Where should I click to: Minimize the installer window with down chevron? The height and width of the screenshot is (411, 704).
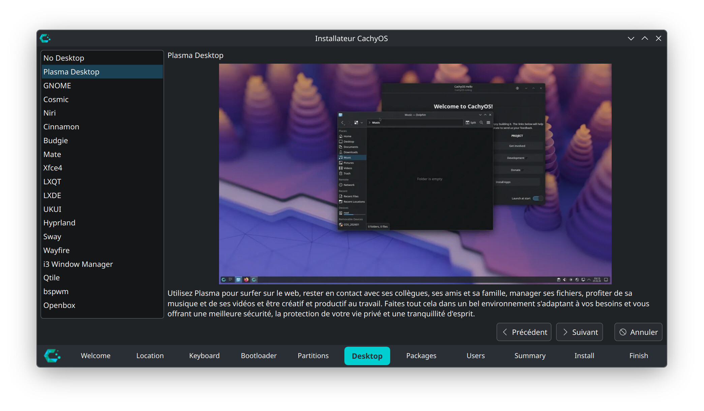[631, 38]
